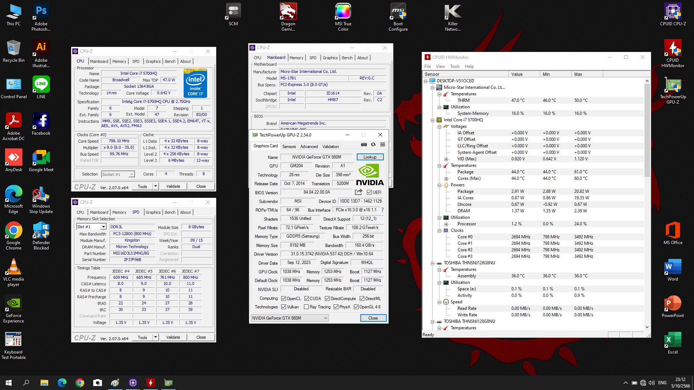This screenshot has height=390, width=694.
Task: Open the SCM desktop icon
Action: (x=233, y=15)
